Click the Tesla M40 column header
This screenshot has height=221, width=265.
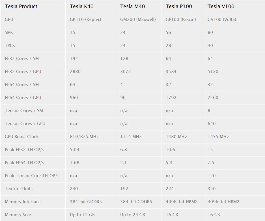[132, 7]
